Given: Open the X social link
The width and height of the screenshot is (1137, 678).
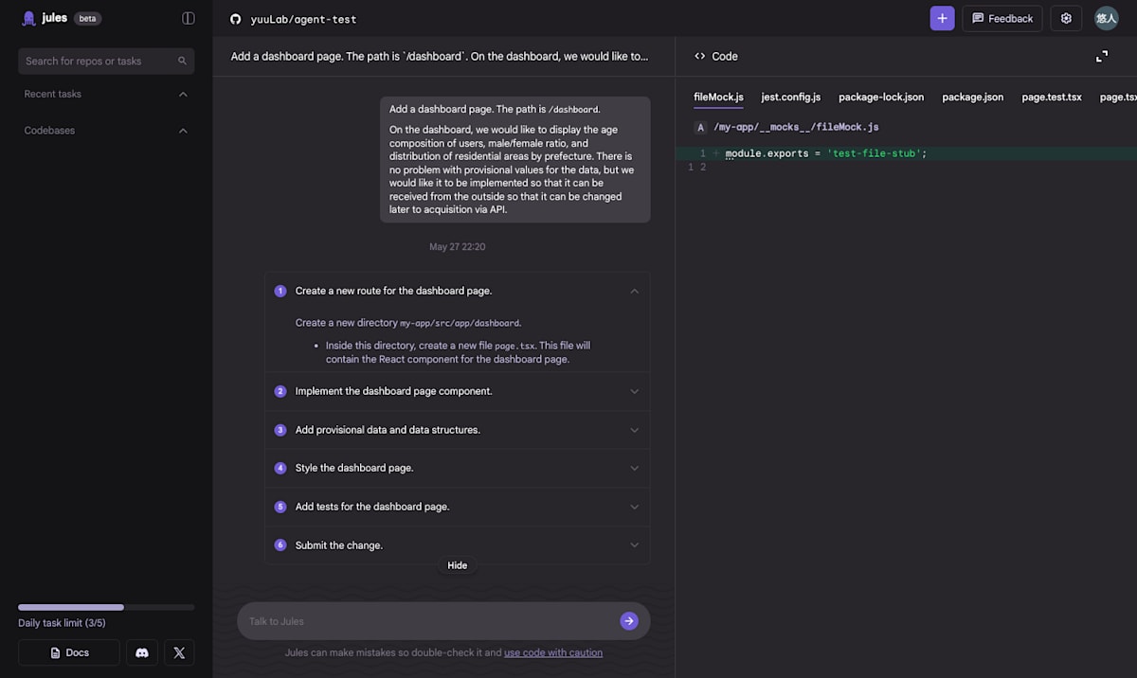Looking at the screenshot, I should pyautogui.click(x=179, y=652).
